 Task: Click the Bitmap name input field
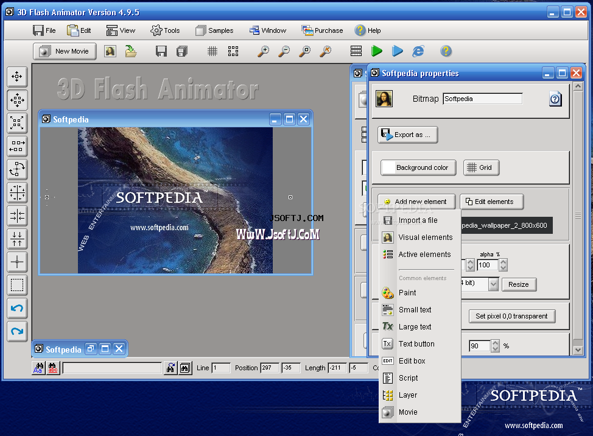tap(483, 99)
